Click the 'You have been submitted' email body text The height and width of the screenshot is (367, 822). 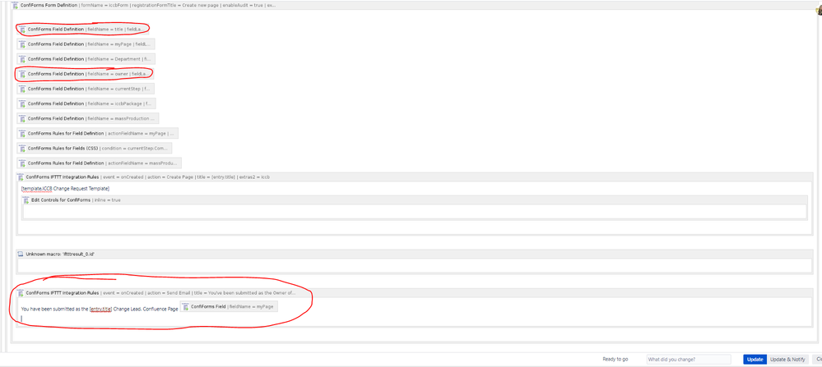(100, 309)
